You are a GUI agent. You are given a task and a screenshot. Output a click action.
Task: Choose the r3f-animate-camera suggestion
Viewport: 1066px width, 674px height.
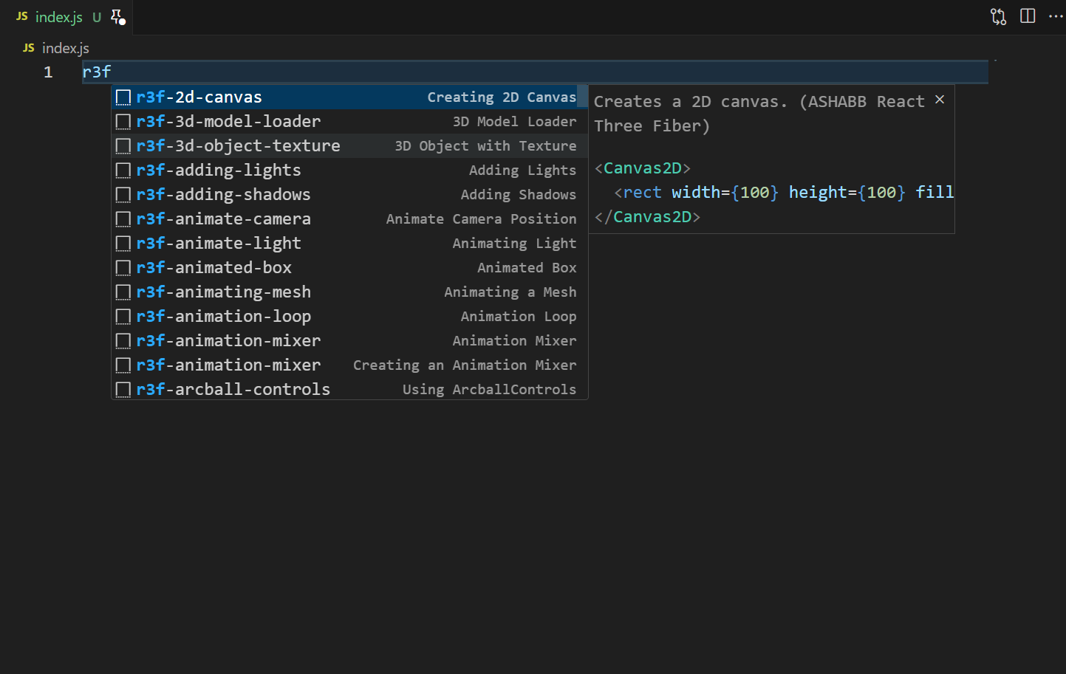pyautogui.click(x=349, y=219)
